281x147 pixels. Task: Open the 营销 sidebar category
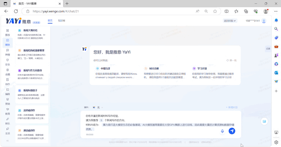click(8, 101)
